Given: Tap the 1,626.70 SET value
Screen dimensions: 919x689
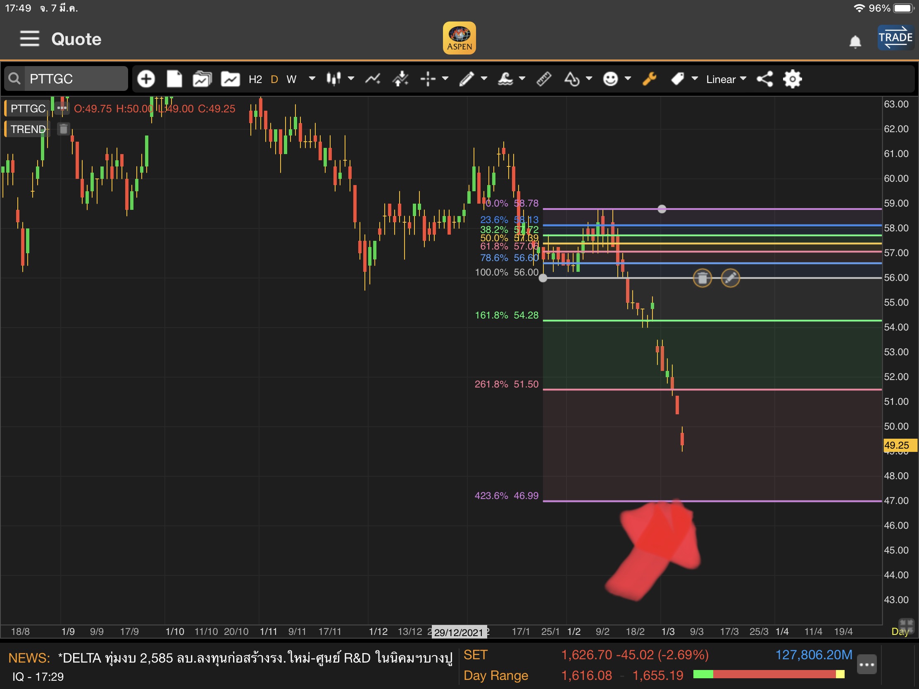Looking at the screenshot, I should (x=586, y=655).
